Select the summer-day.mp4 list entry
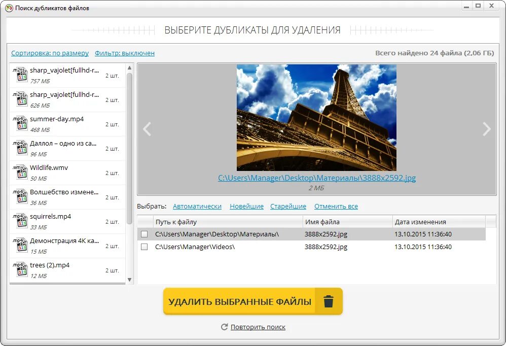The image size is (506, 346). [x=67, y=124]
